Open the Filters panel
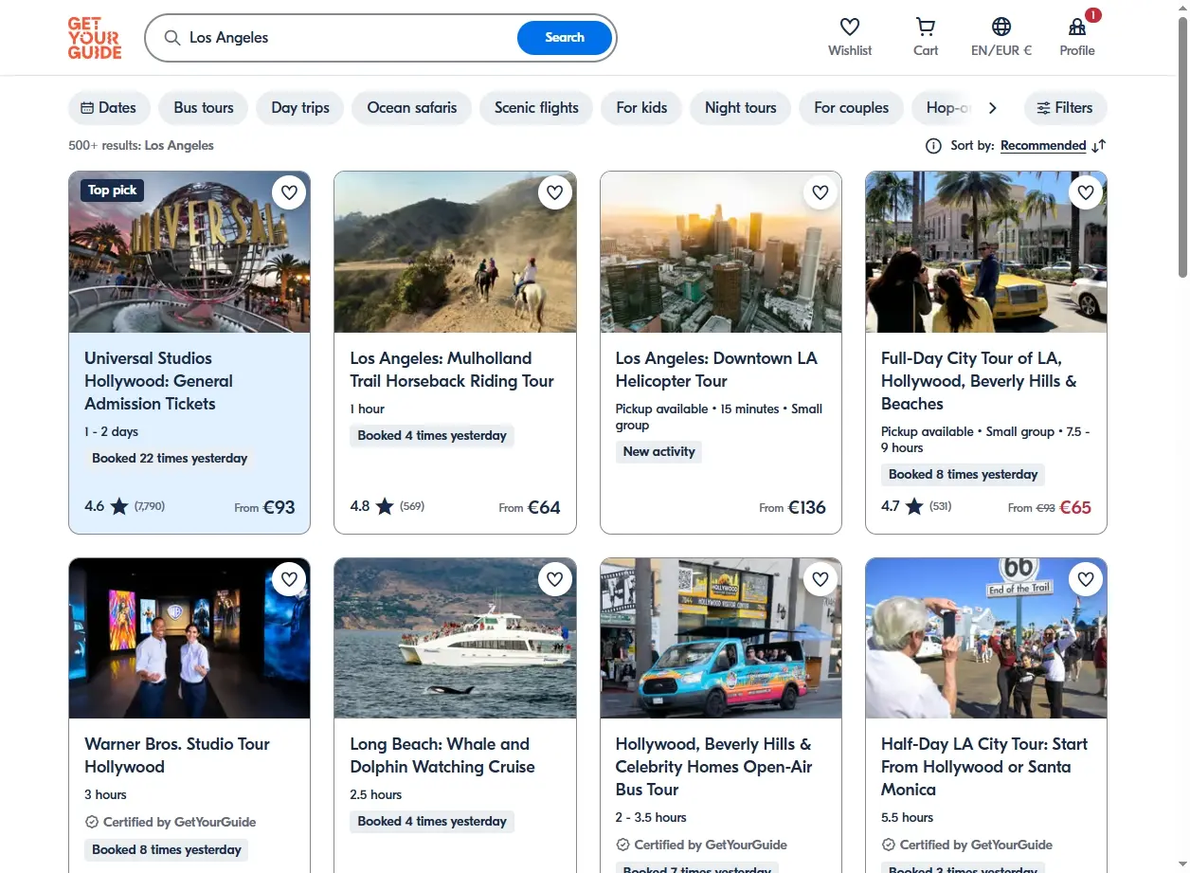Viewport: 1190px width, 873px height. click(1065, 108)
